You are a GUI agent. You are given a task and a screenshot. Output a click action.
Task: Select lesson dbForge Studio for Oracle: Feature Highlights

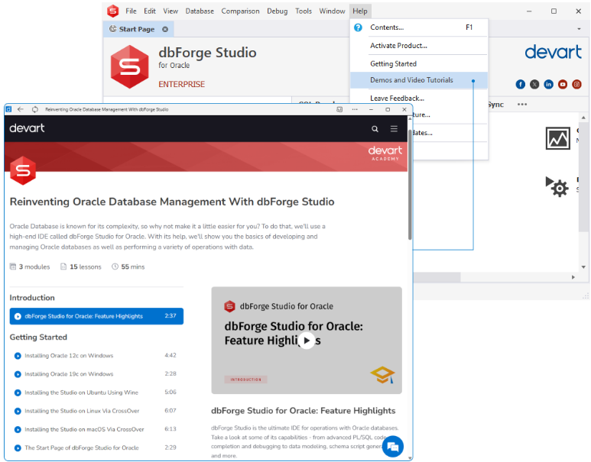[96, 316]
